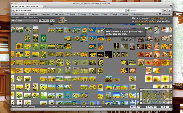
Task: Click the sunflower keyword input field
Action: tap(23, 20)
